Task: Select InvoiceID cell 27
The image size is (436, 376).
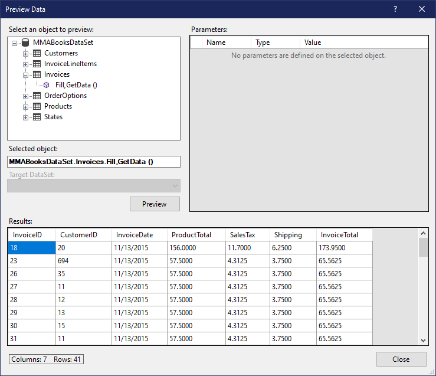Action: 32,287
